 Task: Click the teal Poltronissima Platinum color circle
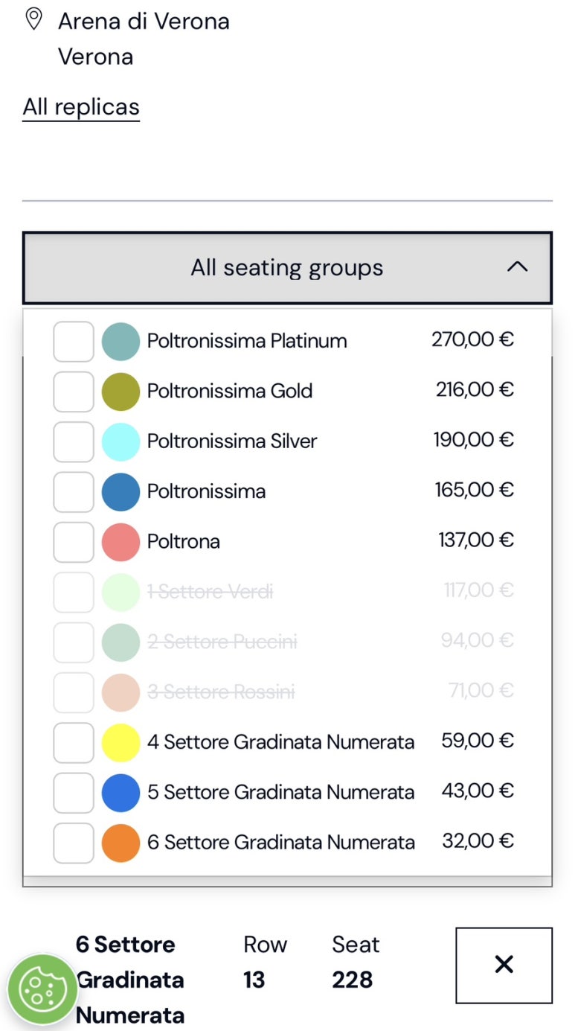(x=121, y=342)
